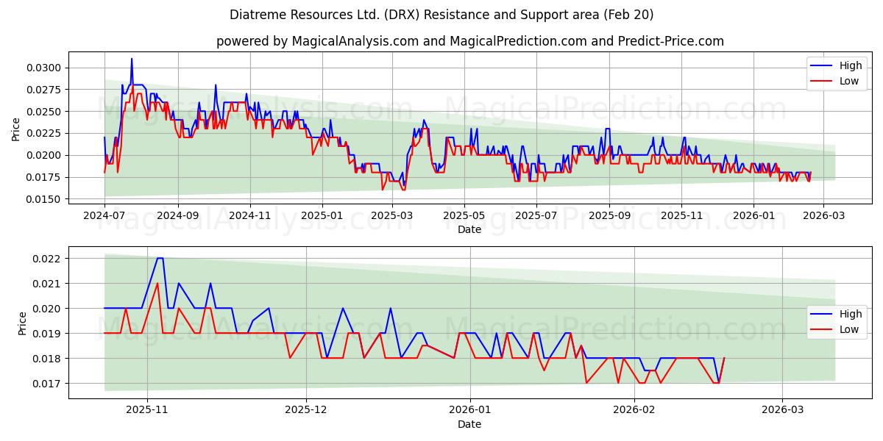Click the '2025-03' x-axis label in top chart

coord(391,215)
